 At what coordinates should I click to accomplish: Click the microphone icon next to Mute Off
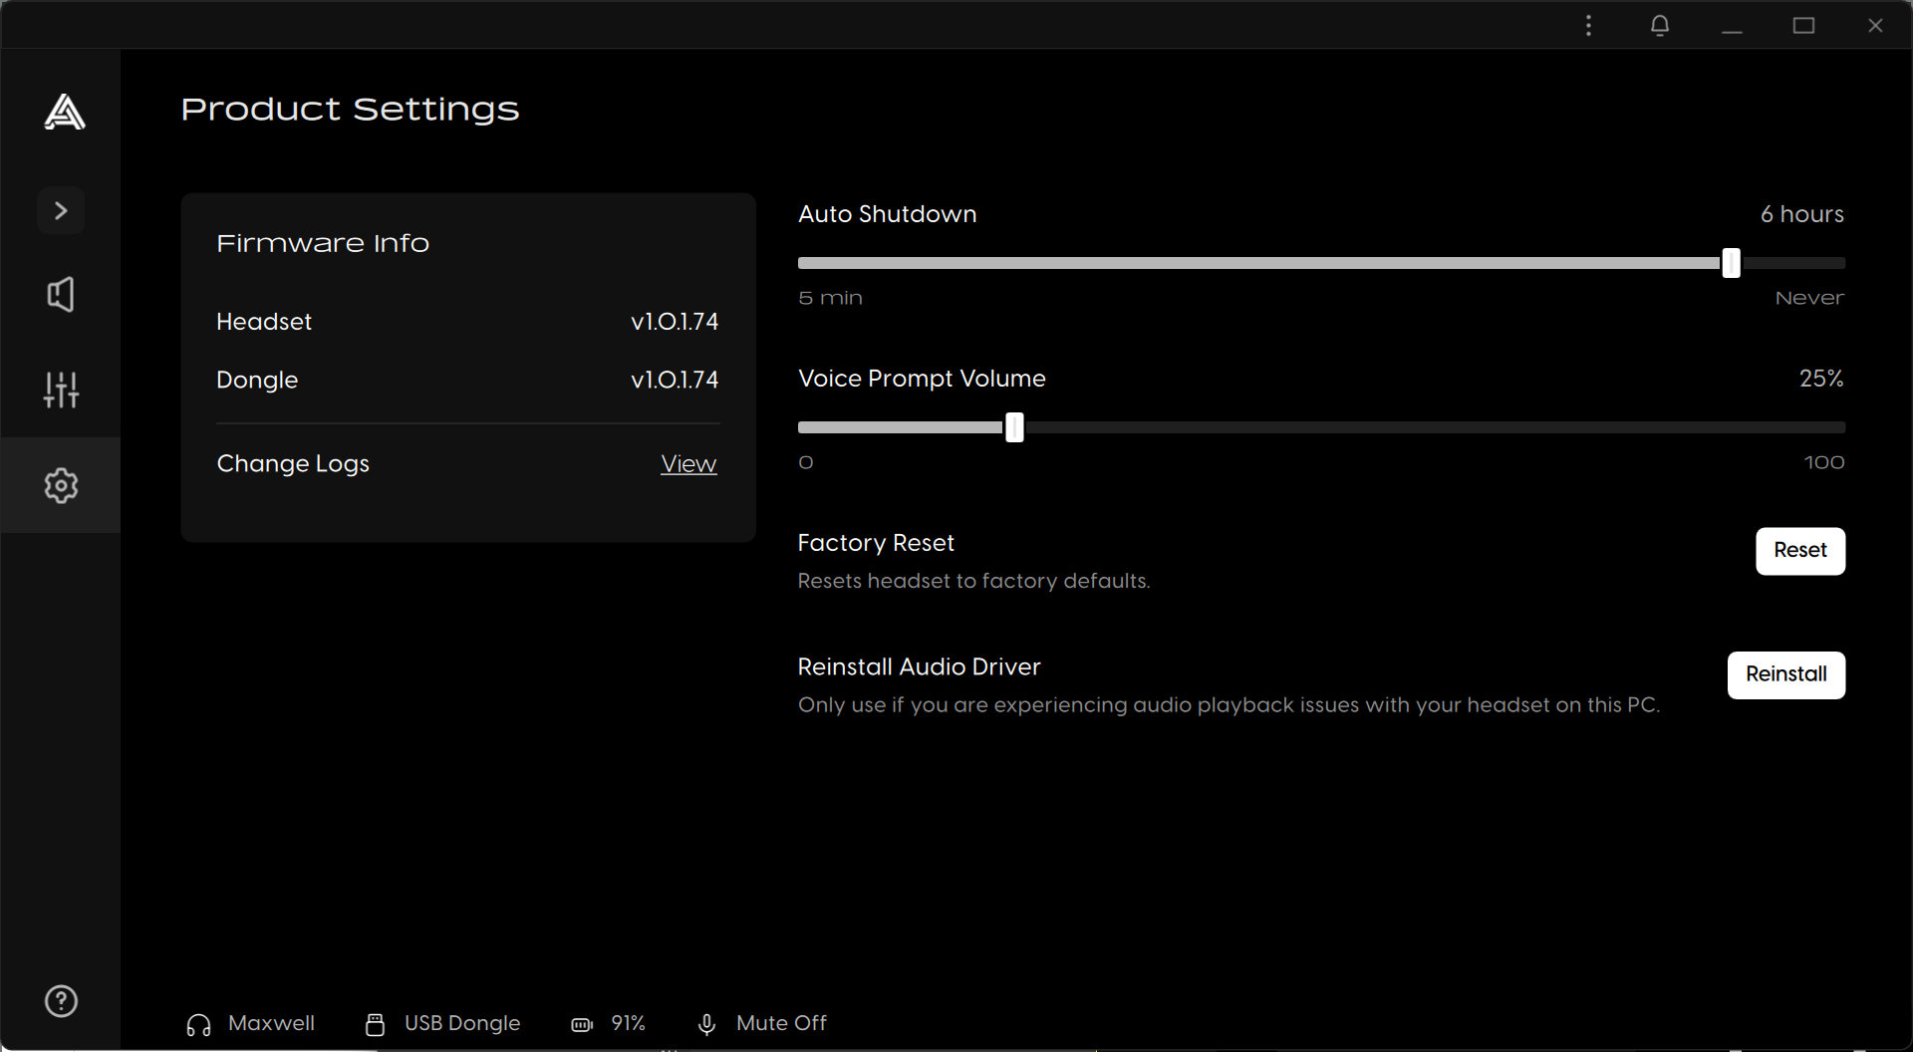coord(707,1023)
